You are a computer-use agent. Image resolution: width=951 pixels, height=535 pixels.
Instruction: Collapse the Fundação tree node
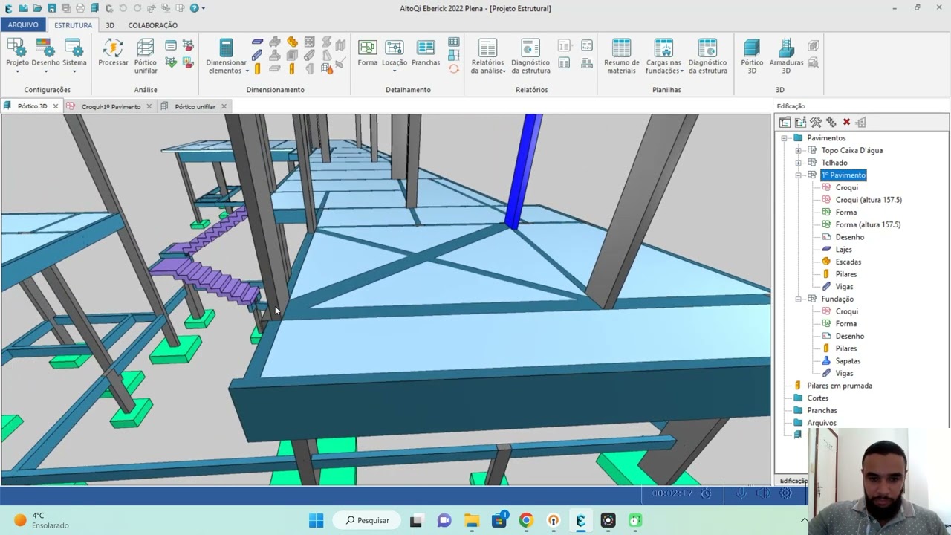tap(798, 299)
